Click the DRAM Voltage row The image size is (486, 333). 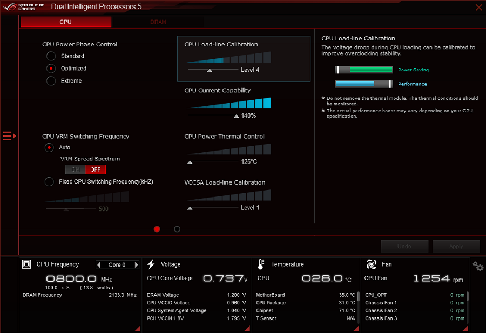tap(197, 295)
